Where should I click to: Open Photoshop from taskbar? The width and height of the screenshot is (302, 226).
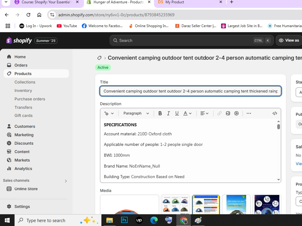124,220
